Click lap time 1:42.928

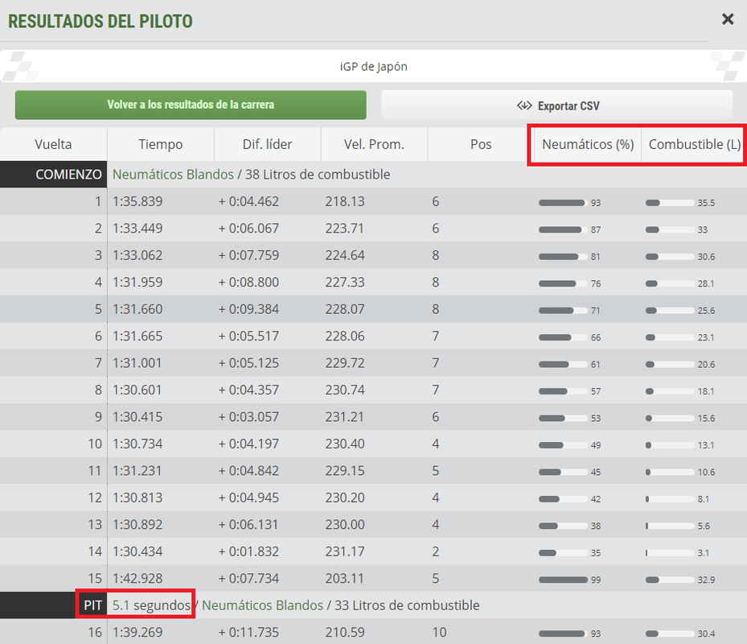pos(137,579)
